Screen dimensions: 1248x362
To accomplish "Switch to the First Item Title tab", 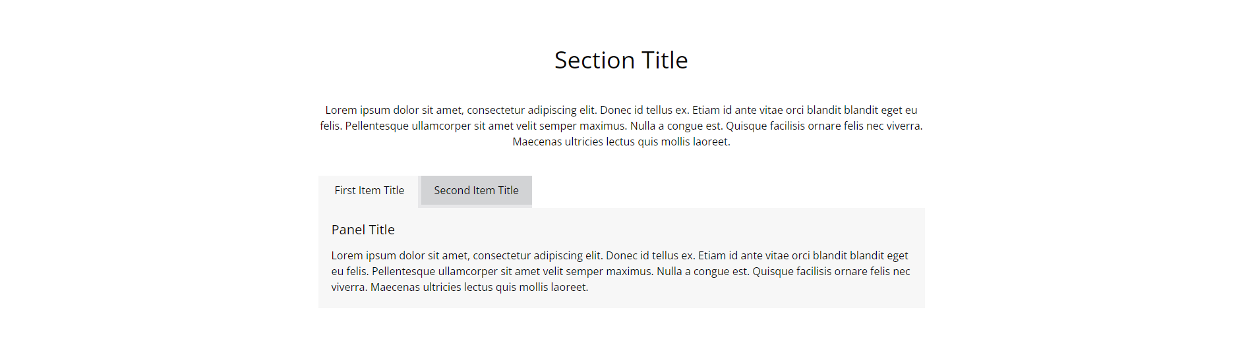I will coord(369,191).
